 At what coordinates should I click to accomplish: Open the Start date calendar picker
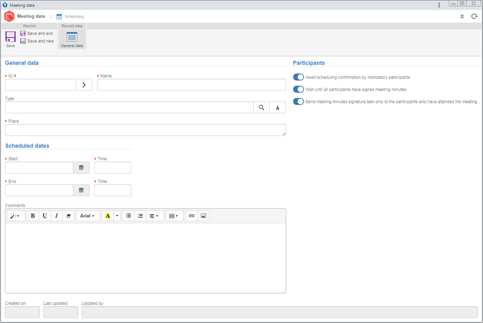[x=81, y=168]
